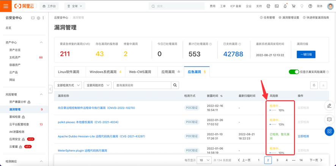The height and width of the screenshot is (166, 336).
Task: Open the notifications bell
Action: point(285,6)
